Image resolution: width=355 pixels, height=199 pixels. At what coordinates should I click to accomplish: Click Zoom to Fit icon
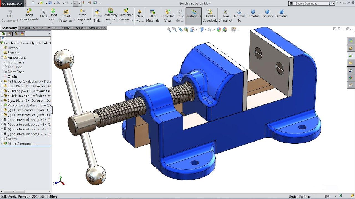pyautogui.click(x=169, y=29)
